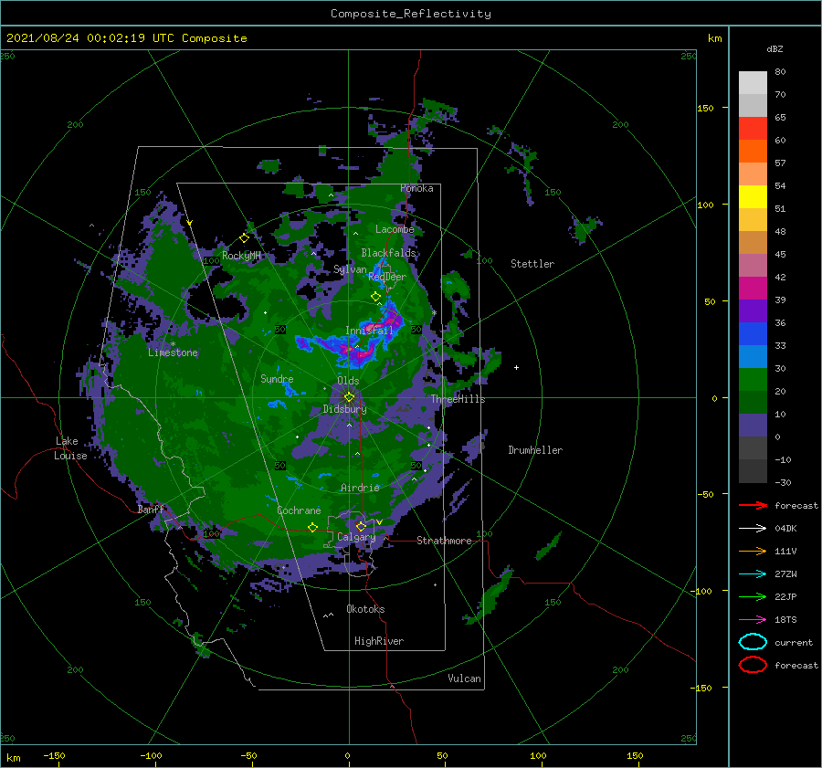822x768 pixels.
Task: Select the blue 36 dBZ color swatch
Action: 753,333
